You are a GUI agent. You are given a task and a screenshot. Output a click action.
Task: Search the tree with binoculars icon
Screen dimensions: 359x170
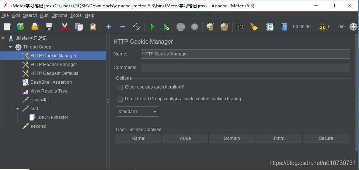240,27
